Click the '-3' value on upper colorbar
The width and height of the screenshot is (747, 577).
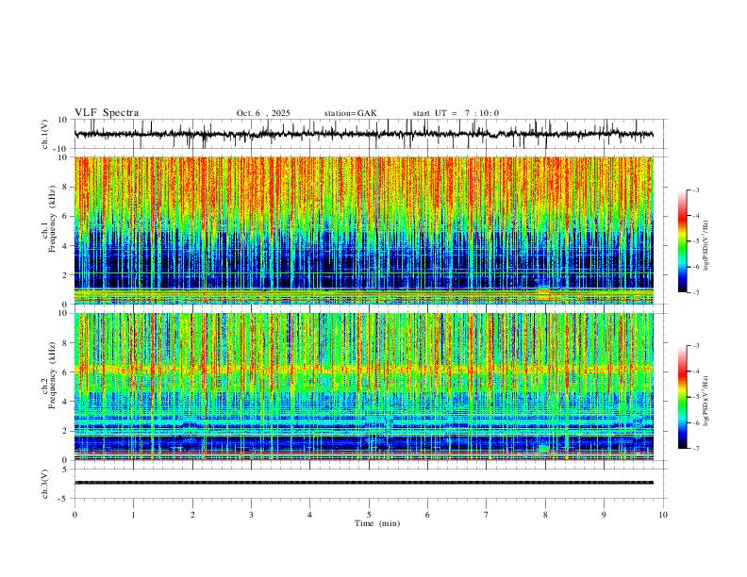pyautogui.click(x=695, y=190)
